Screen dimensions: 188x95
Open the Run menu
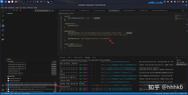click(x=25, y=8)
